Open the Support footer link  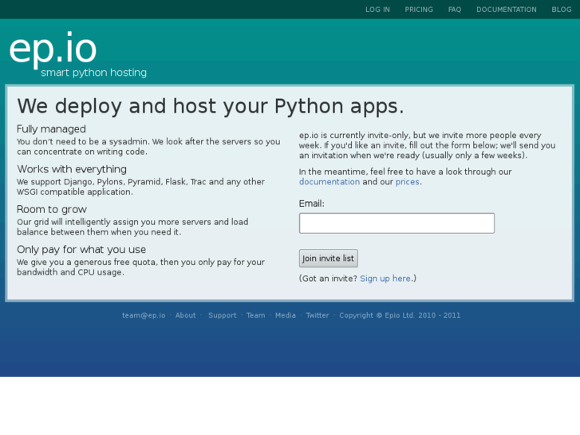coord(223,315)
